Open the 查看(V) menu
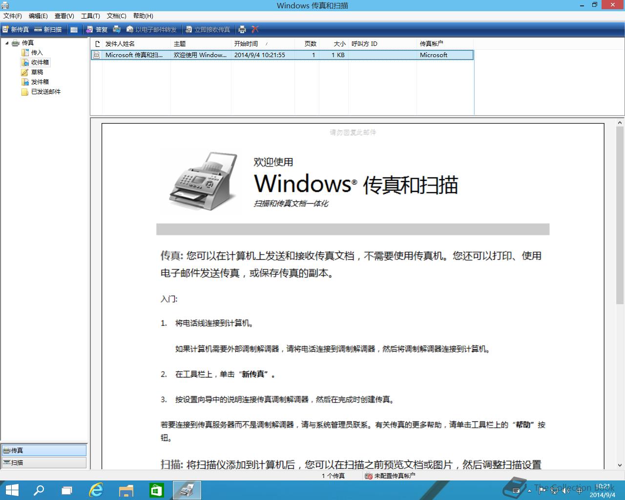Viewport: 625px width, 500px height. 64,16
